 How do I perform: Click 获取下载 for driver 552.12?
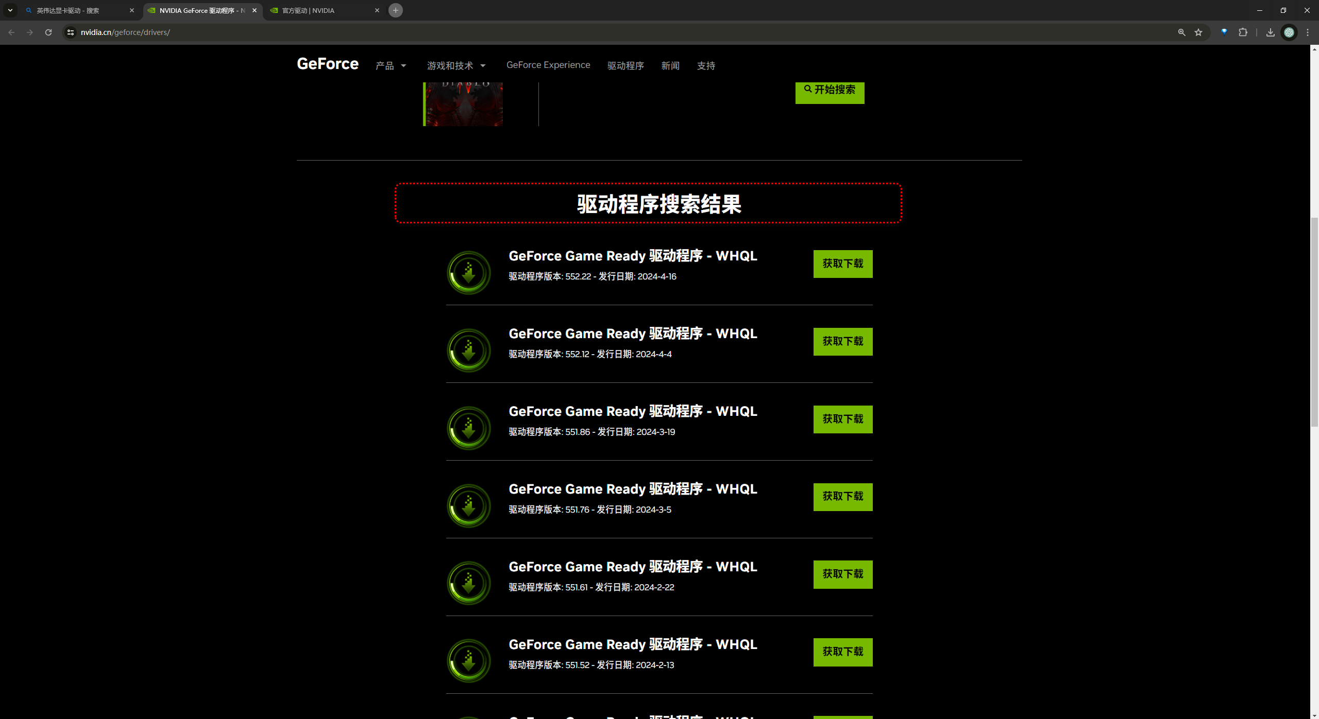click(842, 342)
